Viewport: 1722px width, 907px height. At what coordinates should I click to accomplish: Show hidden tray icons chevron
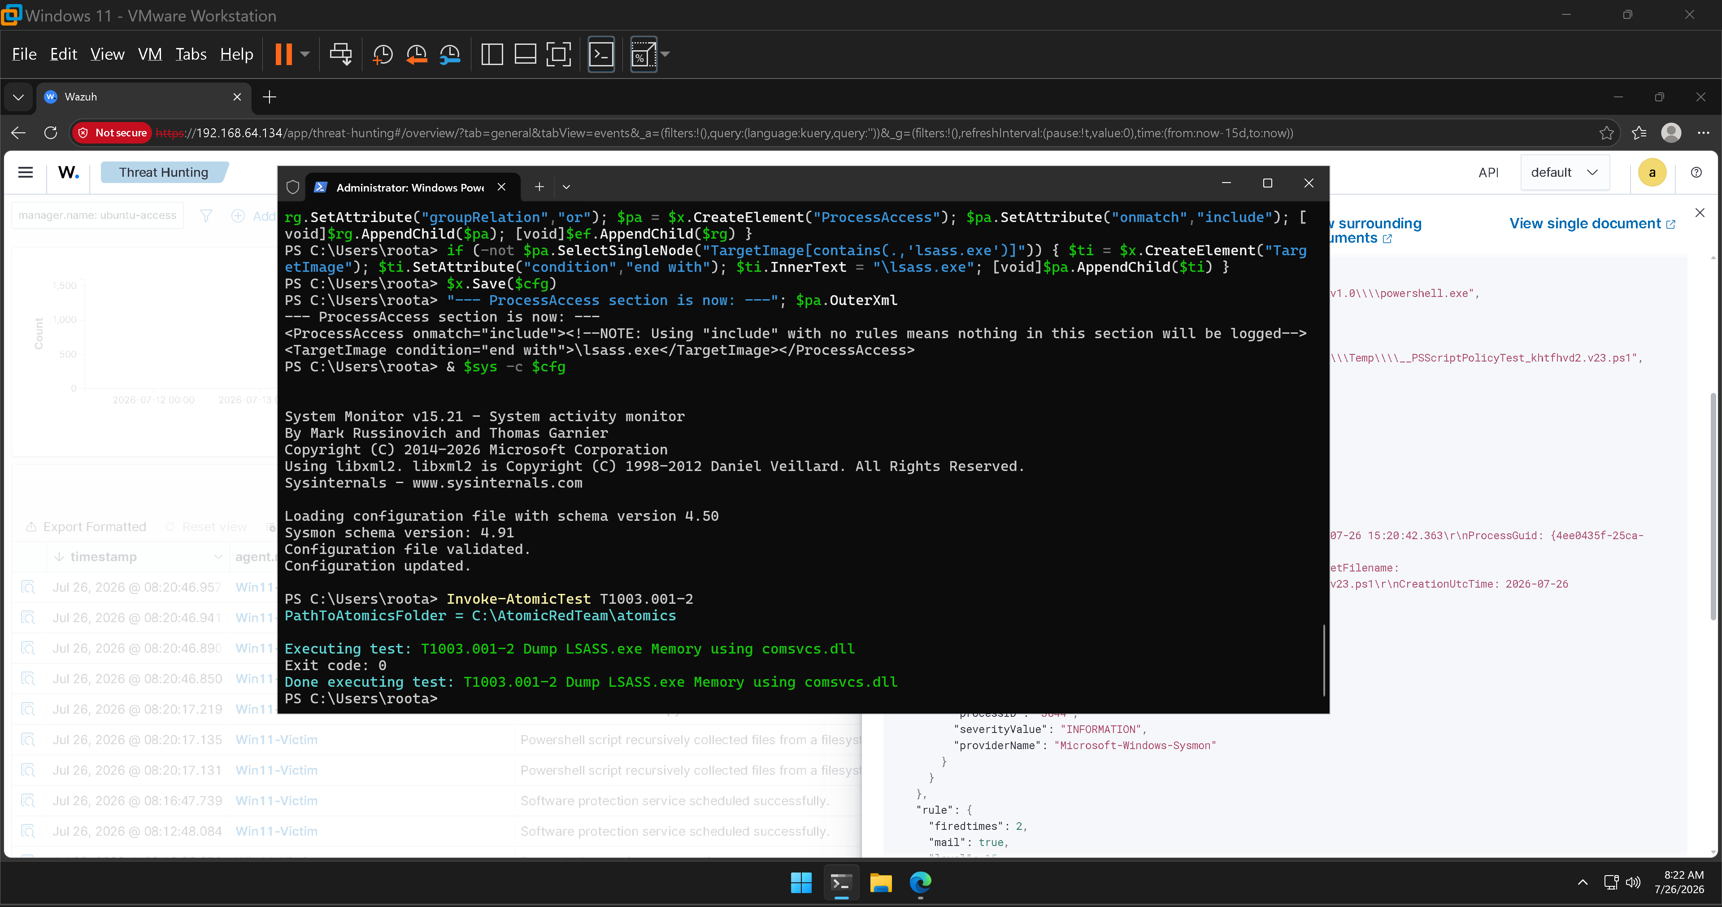[x=1582, y=883]
